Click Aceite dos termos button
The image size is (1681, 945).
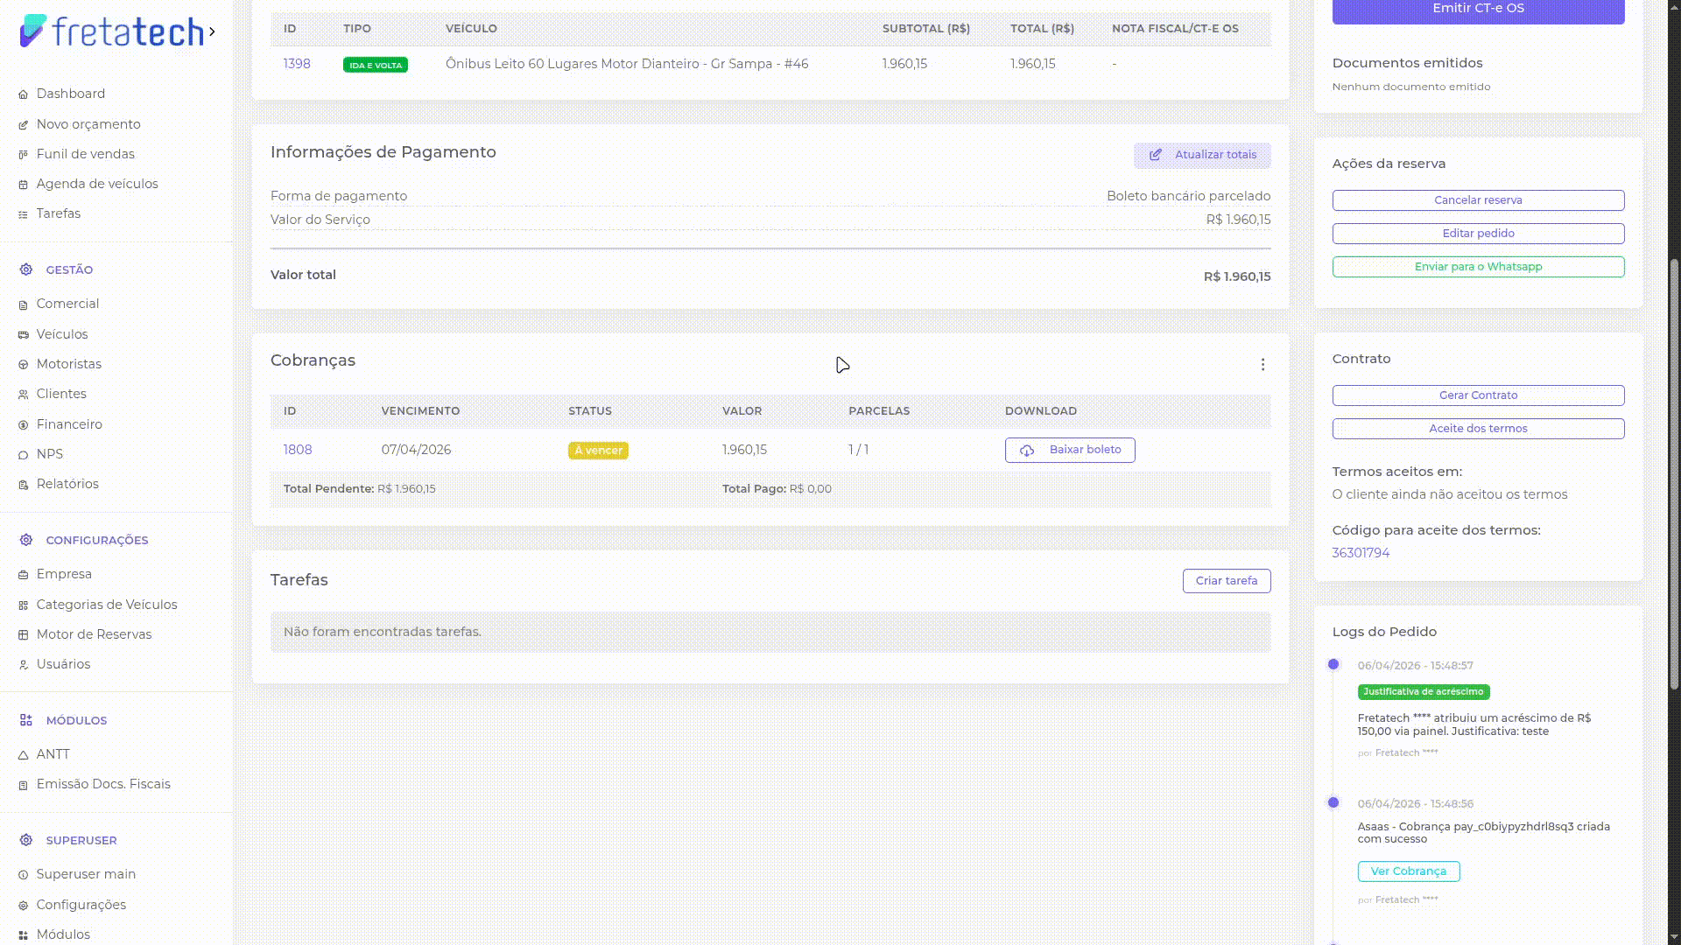click(x=1478, y=429)
